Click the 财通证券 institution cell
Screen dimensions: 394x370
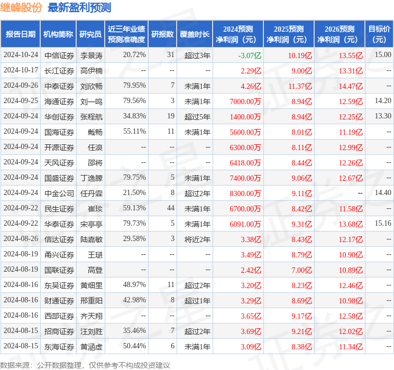coord(59,301)
